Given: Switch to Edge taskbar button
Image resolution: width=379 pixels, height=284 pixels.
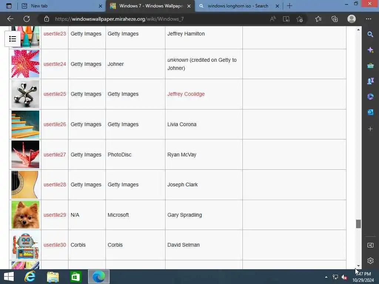Looking at the screenshot, I should pos(98,277).
